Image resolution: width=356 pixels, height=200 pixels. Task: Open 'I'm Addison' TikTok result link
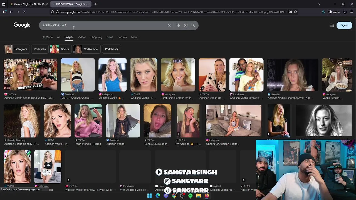tap(188, 144)
